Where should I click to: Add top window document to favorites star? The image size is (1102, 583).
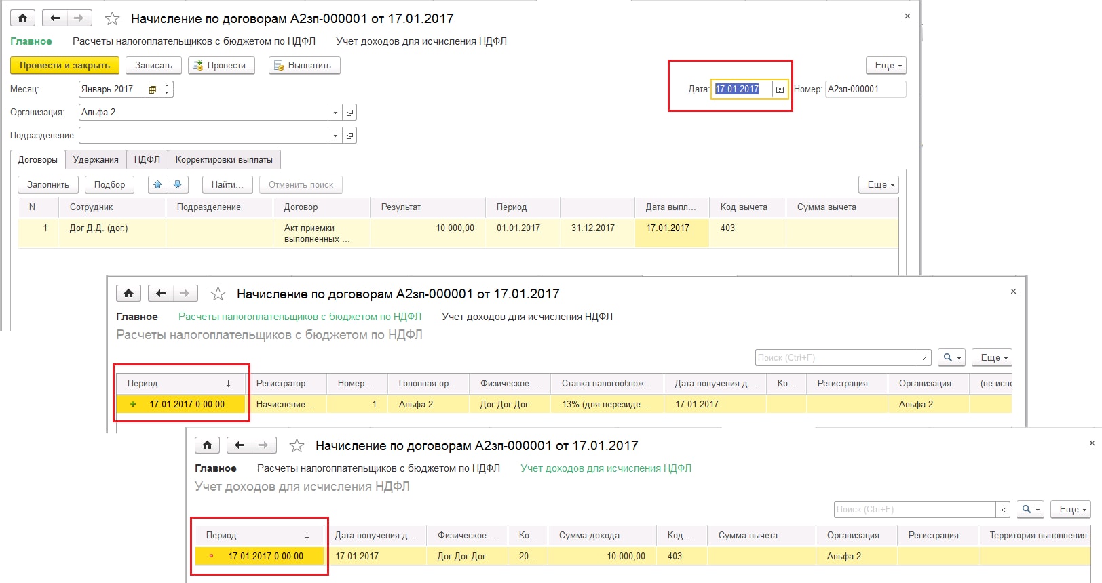[x=112, y=18]
